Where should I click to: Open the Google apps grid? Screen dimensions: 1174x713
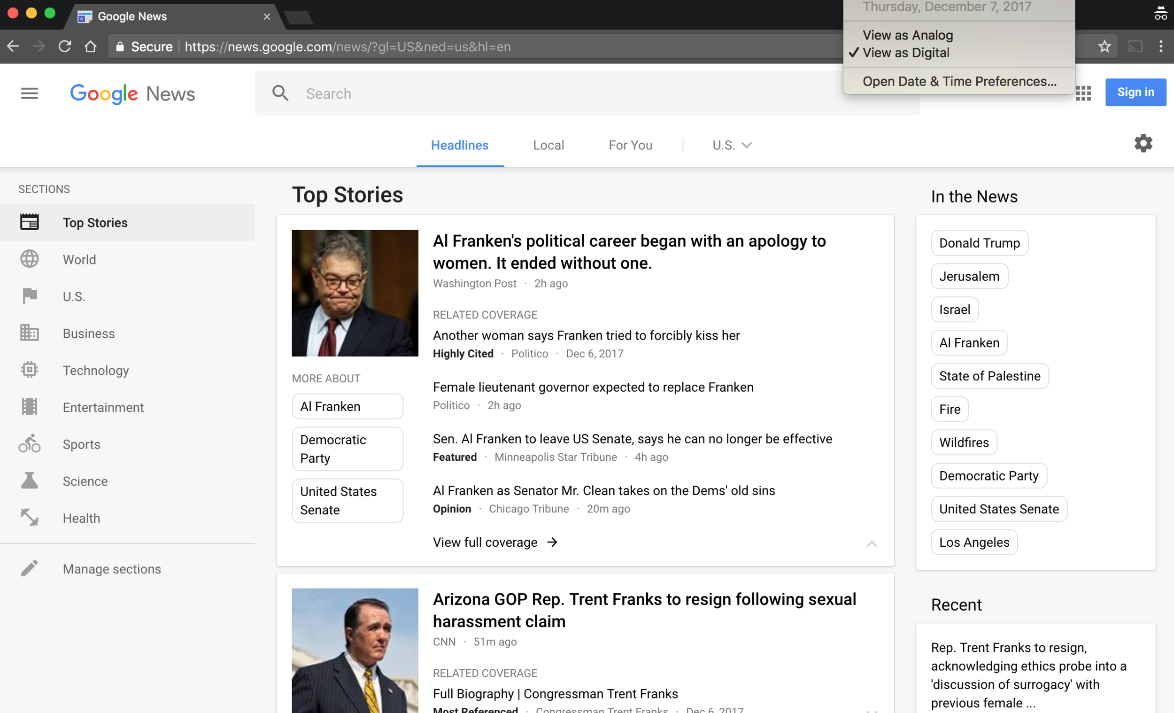tap(1083, 93)
